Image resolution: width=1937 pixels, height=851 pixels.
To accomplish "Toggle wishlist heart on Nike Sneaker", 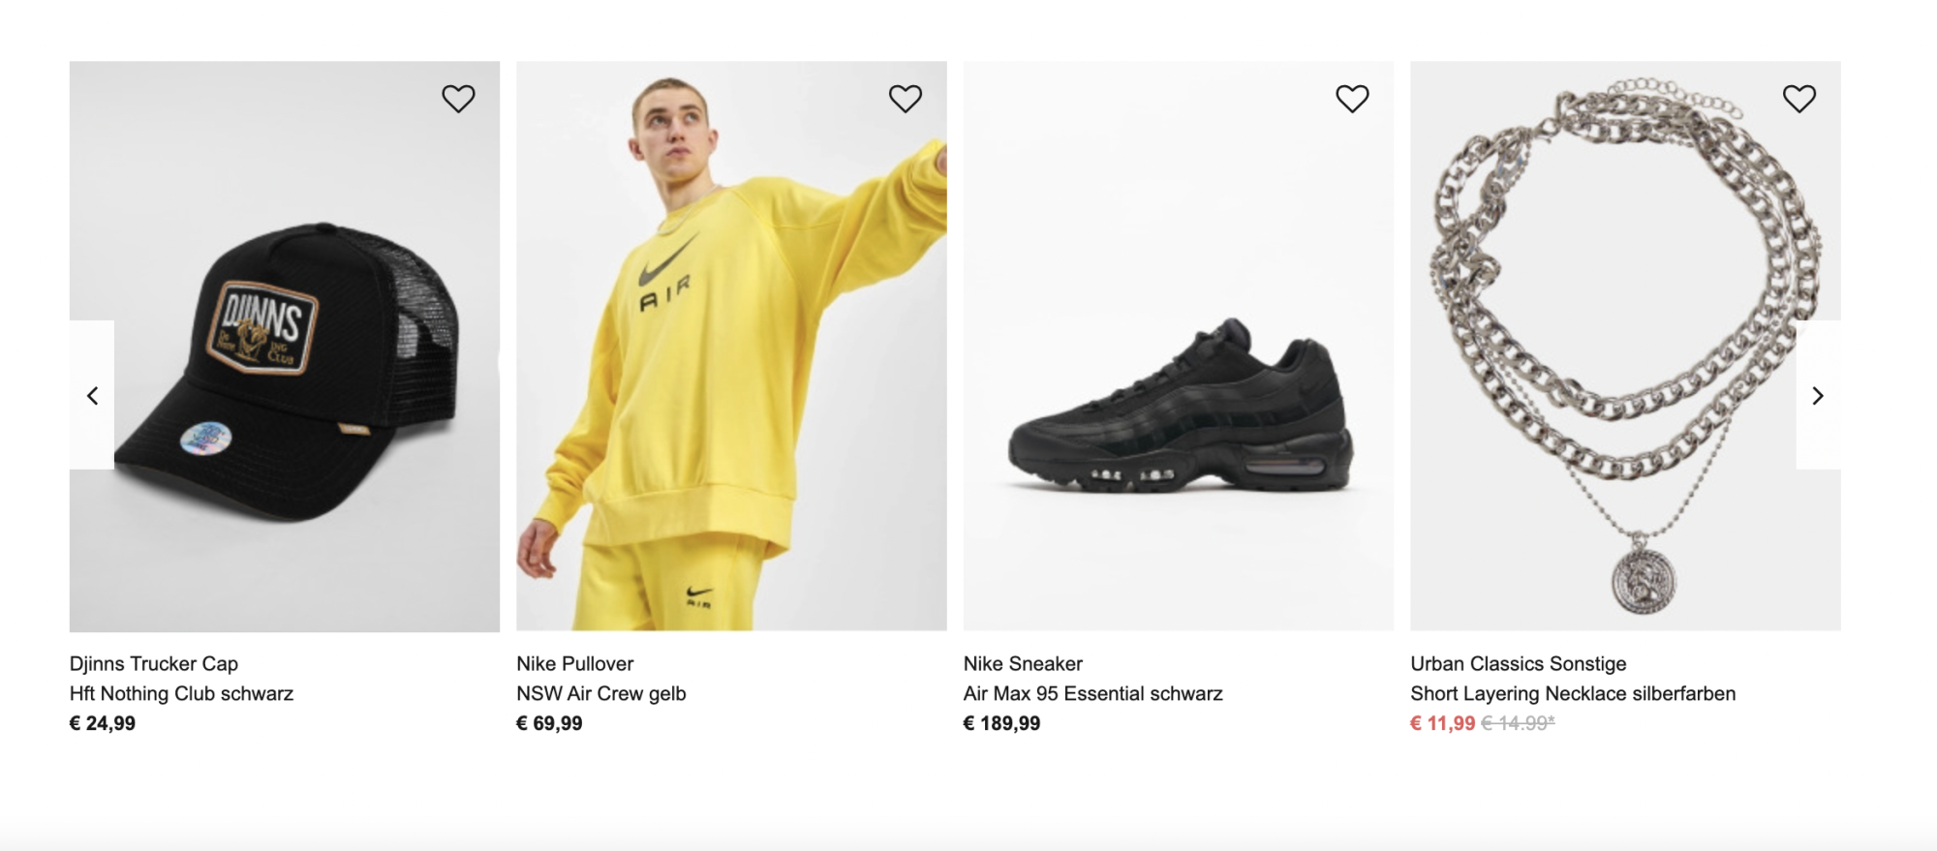I will [1352, 99].
